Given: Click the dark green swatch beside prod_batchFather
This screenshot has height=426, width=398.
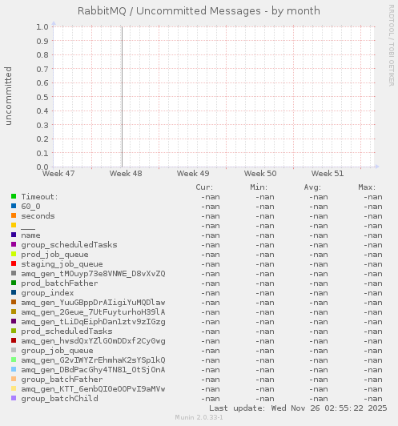Looking at the screenshot, I should click(14, 283).
